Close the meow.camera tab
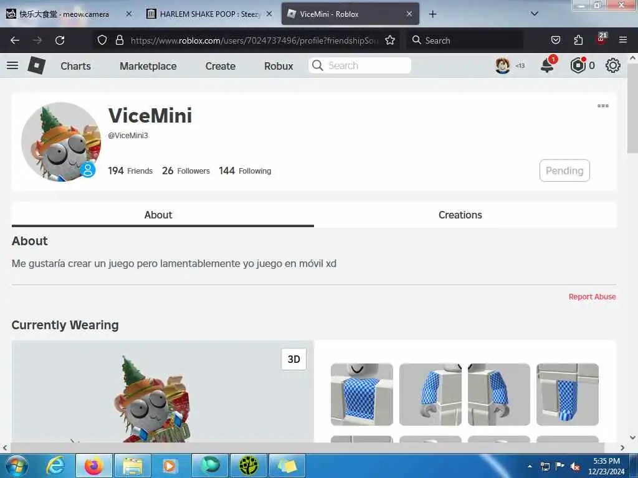Image resolution: width=638 pixels, height=478 pixels. tap(128, 14)
